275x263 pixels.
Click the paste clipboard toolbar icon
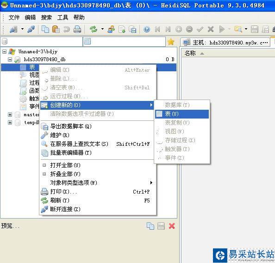tap(56, 29)
